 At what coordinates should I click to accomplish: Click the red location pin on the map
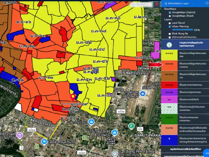(74, 97)
